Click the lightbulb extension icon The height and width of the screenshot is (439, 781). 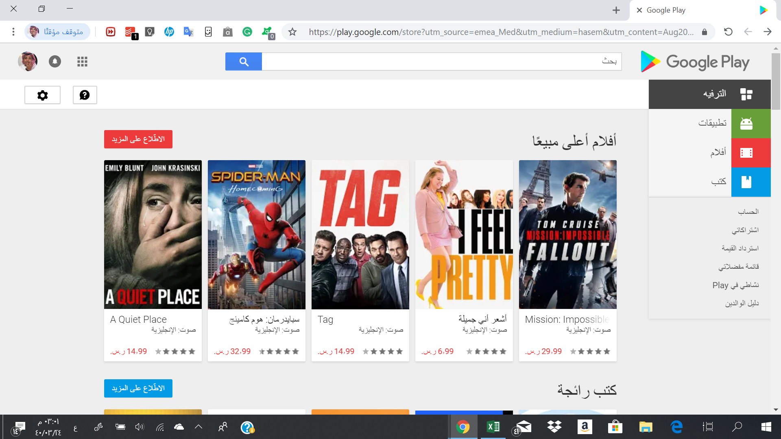pyautogui.click(x=149, y=32)
